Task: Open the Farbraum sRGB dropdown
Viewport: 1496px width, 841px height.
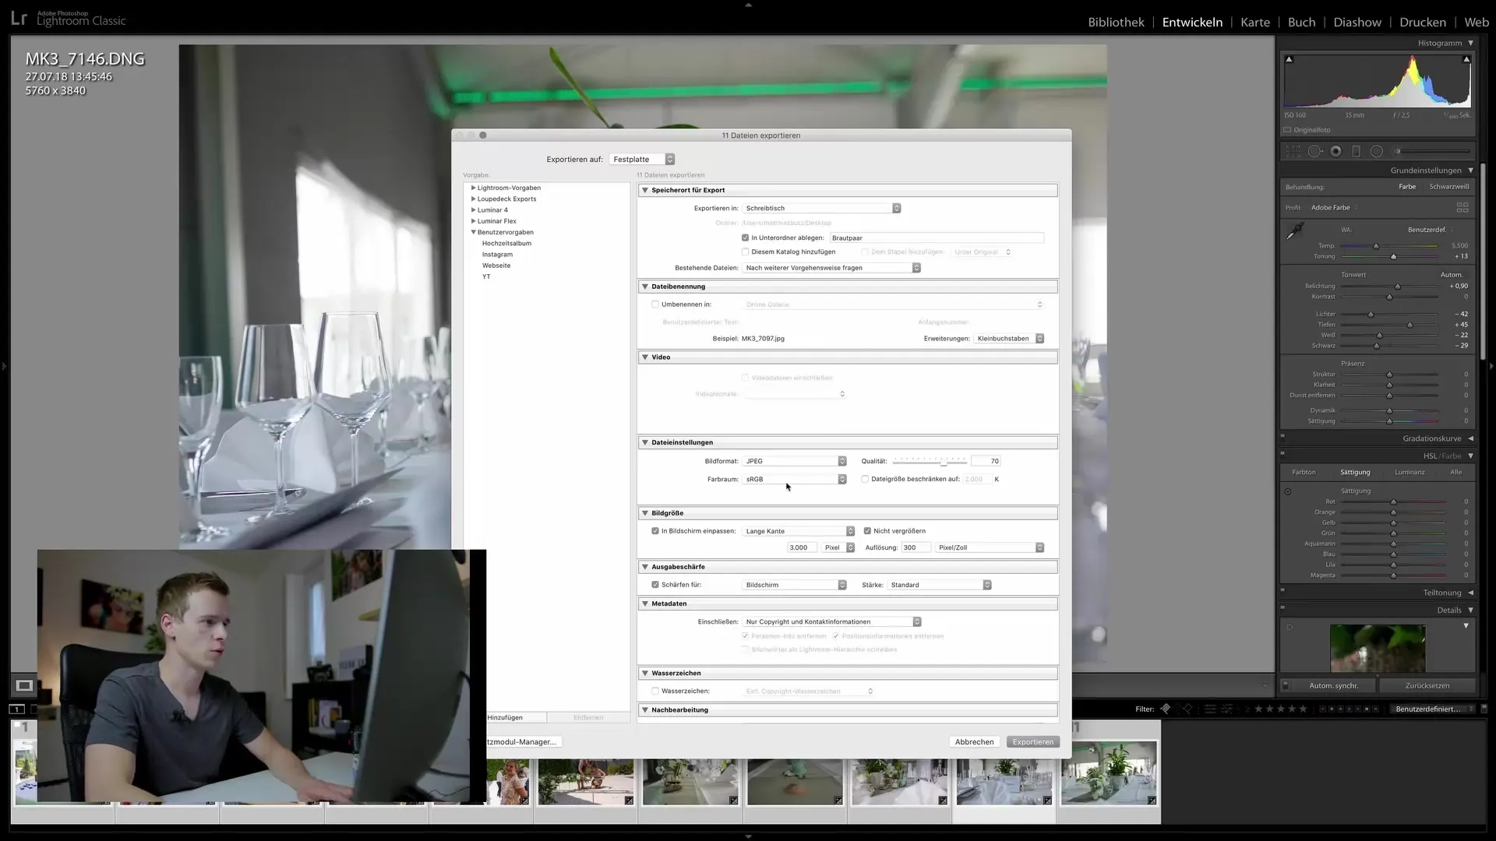Action: click(x=795, y=479)
